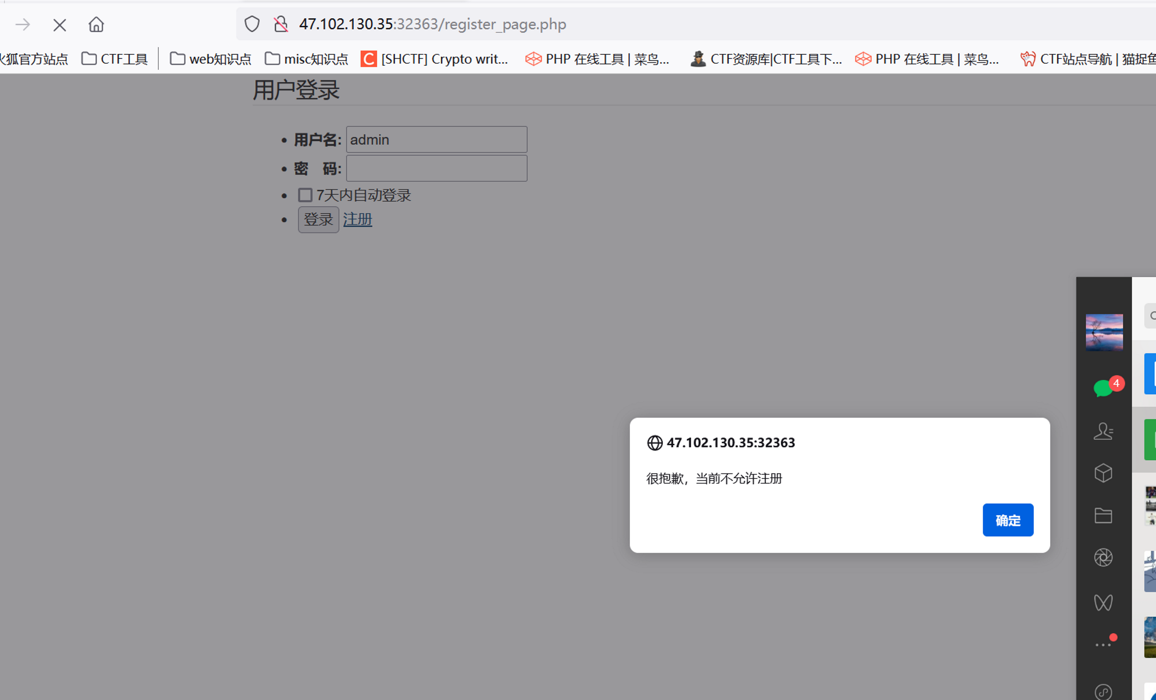Expand the misc知识点 bookmark folder
This screenshot has width=1156, height=700.
[306, 59]
